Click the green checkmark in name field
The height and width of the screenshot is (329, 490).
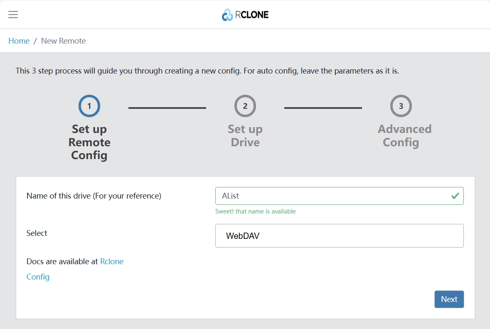tap(455, 196)
